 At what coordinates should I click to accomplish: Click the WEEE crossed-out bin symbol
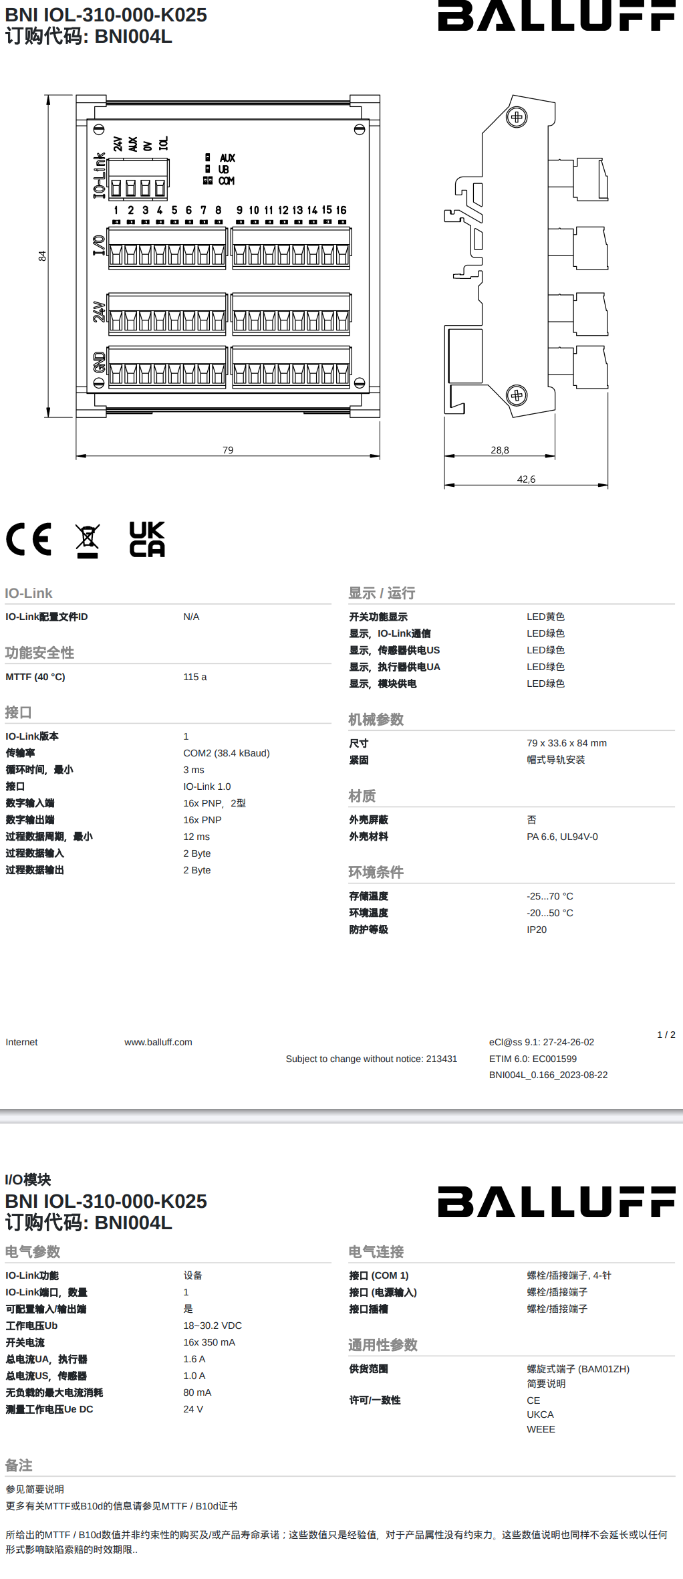coord(88,541)
